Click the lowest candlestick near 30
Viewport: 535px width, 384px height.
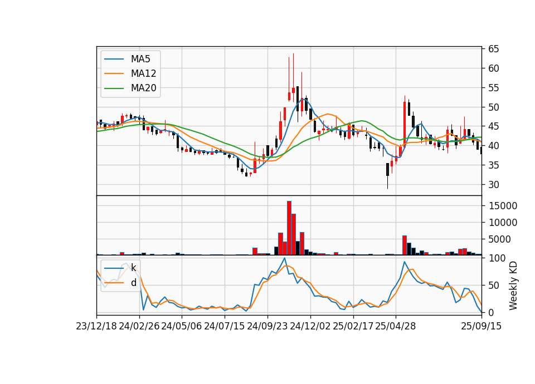point(388,176)
